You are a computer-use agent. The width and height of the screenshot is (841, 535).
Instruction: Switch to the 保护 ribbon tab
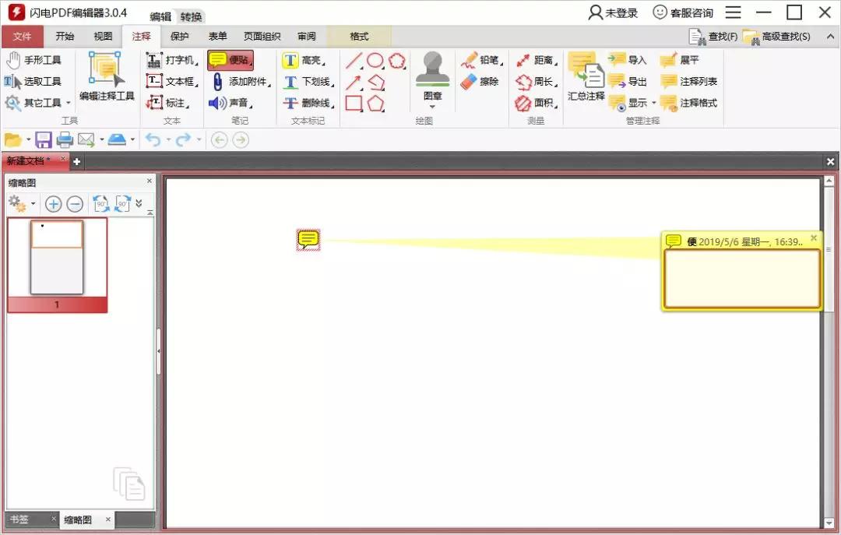(179, 36)
